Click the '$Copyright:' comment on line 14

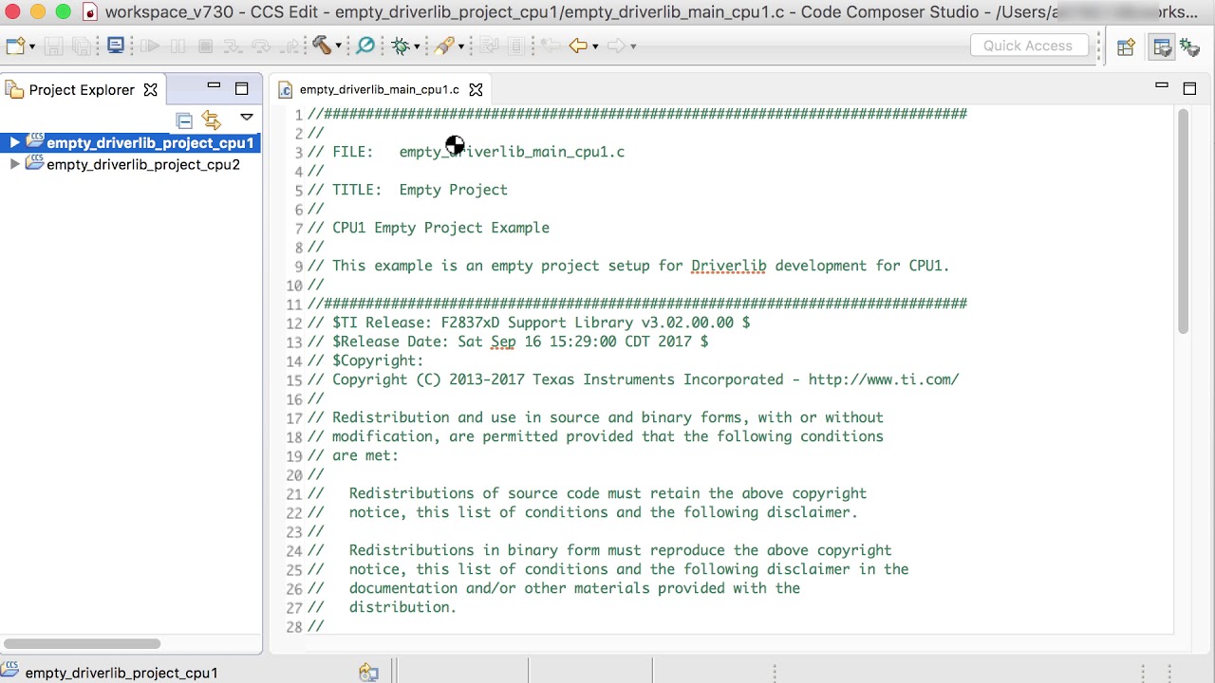pos(378,360)
